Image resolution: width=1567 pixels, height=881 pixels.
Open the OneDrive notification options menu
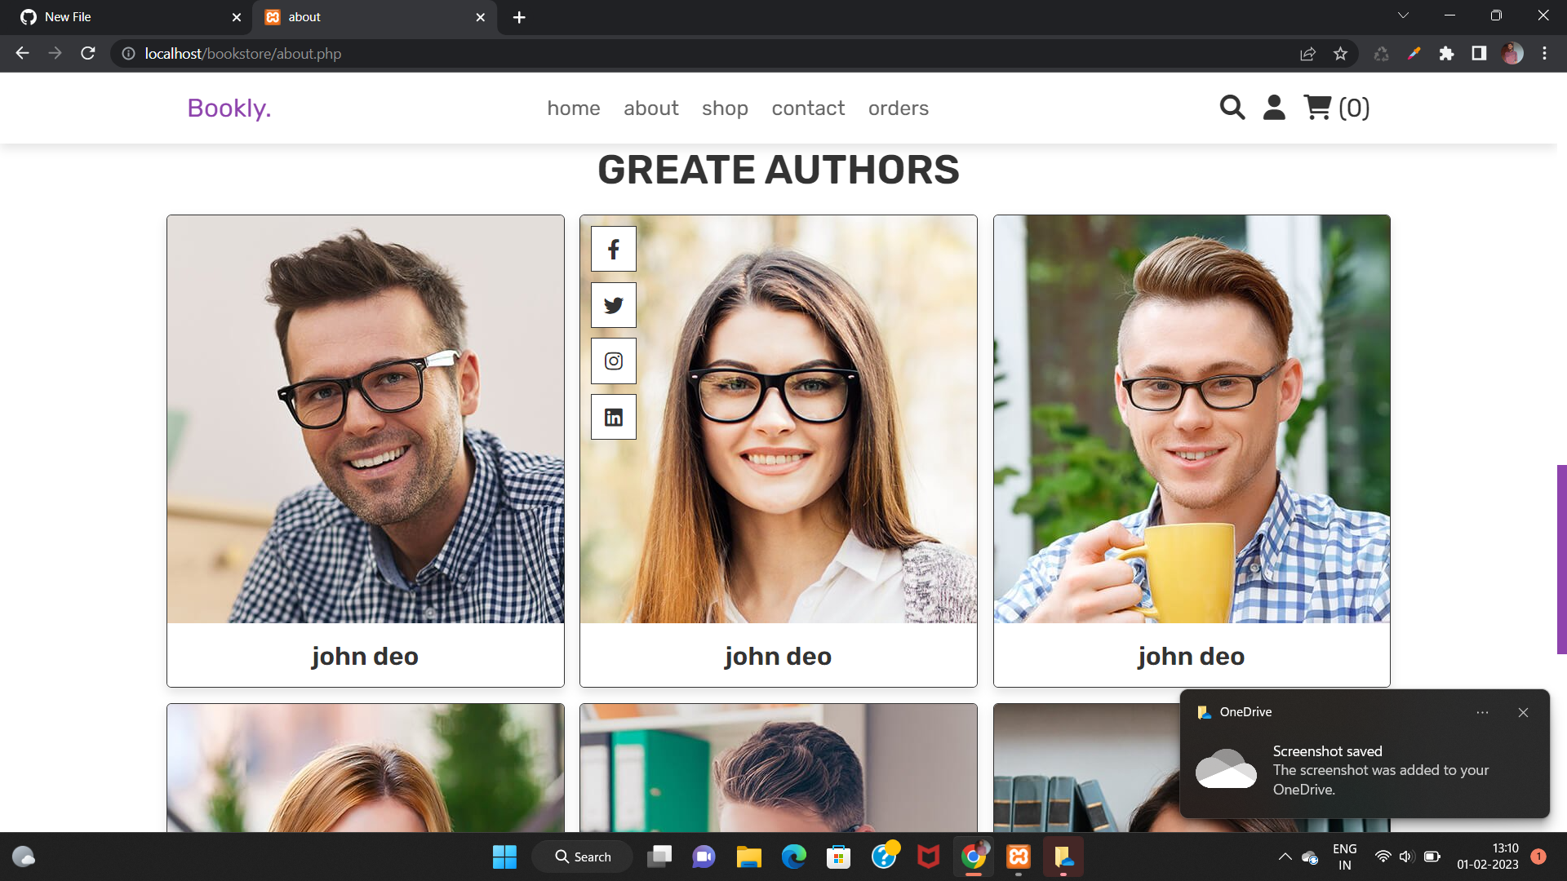click(1482, 712)
